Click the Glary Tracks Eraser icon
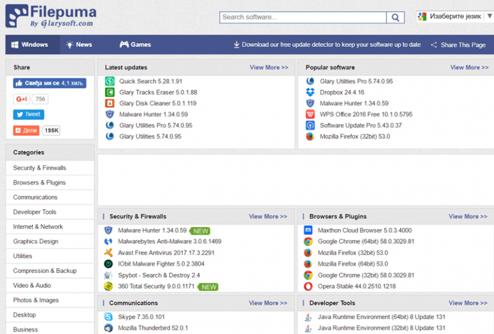Screen dimensions: 494x334 (x=109, y=92)
